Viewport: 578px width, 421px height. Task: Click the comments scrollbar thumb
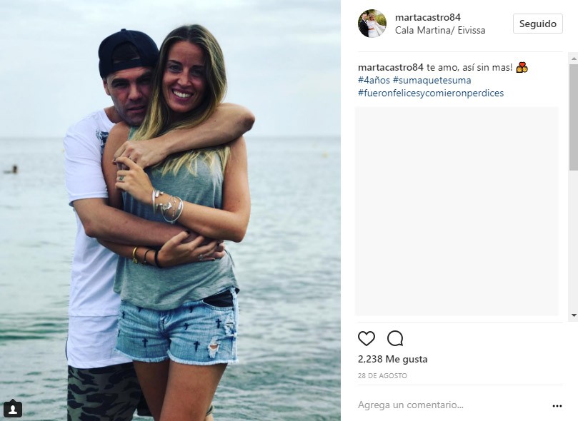point(574,117)
